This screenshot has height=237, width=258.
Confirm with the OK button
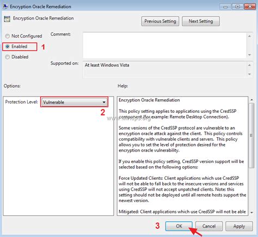pos(179,226)
